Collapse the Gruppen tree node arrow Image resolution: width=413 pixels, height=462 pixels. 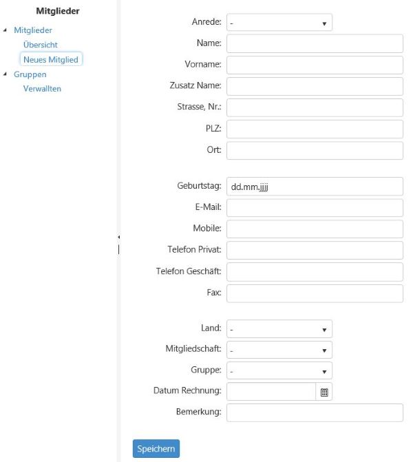coord(5,74)
